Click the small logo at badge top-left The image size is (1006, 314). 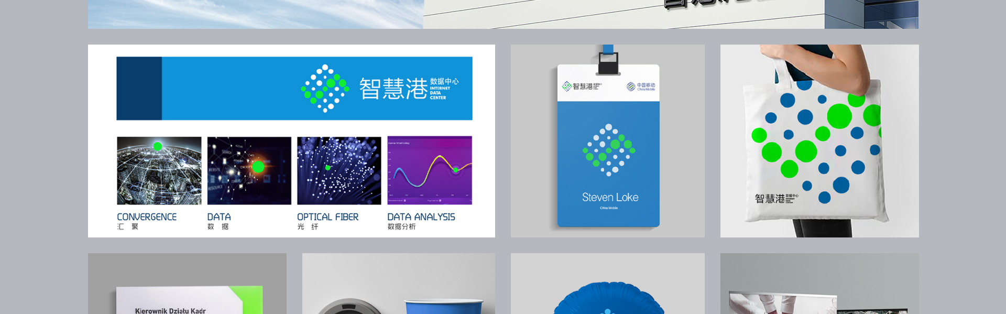tap(582, 86)
